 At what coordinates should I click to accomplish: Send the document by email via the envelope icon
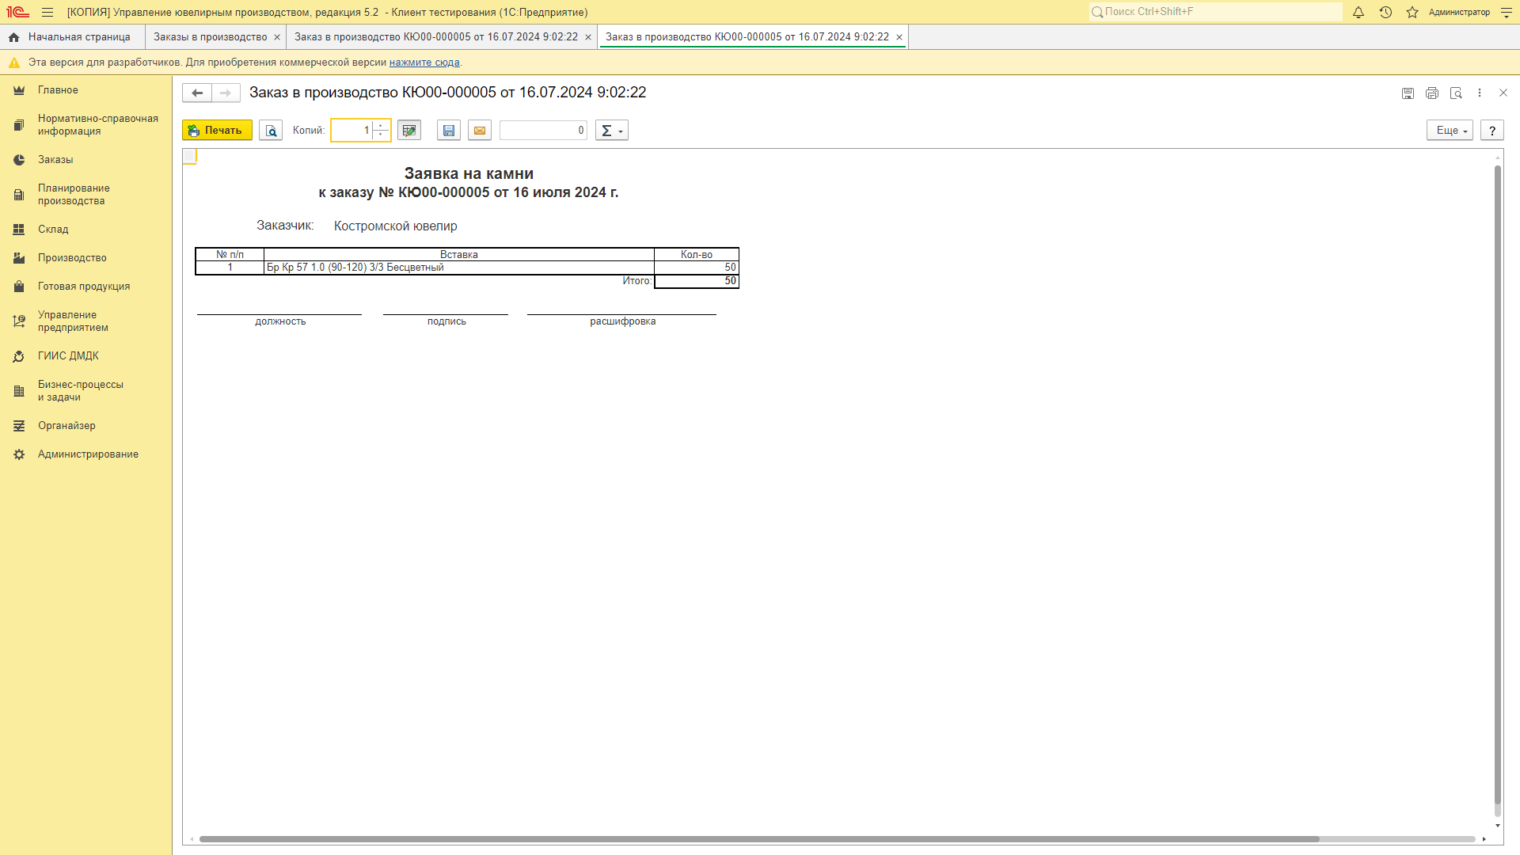(480, 131)
